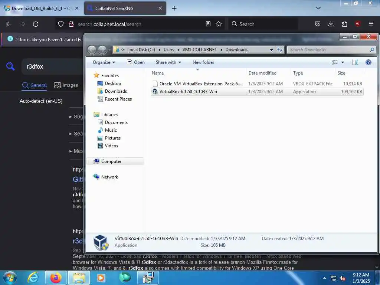Open Firefox downloads panel
The width and height of the screenshot is (380, 285).
coord(331,24)
